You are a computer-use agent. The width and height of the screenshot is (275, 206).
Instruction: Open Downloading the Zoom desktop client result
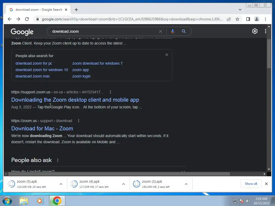click(x=75, y=100)
